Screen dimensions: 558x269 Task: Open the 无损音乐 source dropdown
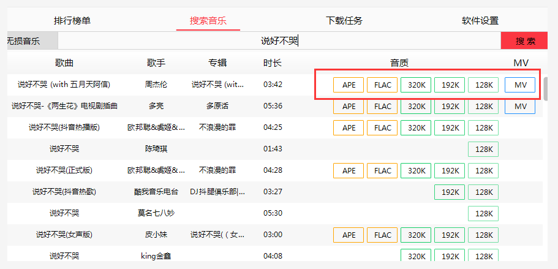pos(32,41)
